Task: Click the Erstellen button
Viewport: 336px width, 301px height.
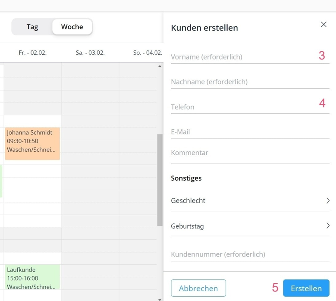Action: coord(306,288)
